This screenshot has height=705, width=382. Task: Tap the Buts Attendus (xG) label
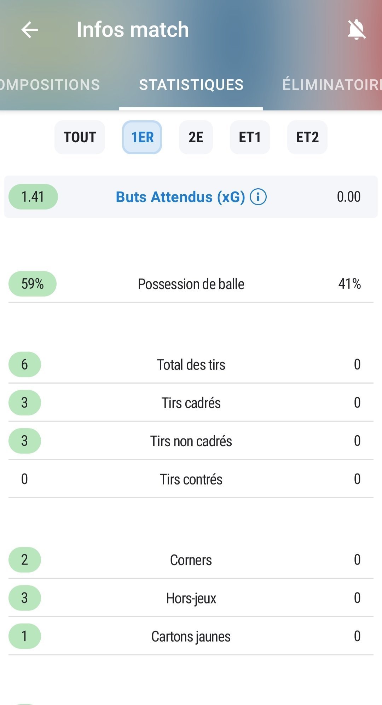tap(180, 197)
